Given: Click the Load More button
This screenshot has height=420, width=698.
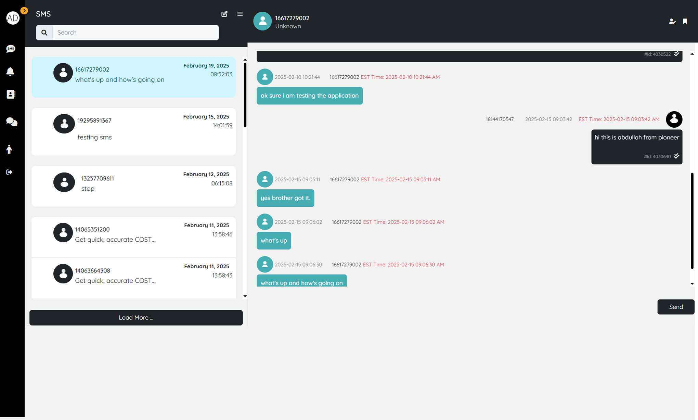Looking at the screenshot, I should pos(136,318).
